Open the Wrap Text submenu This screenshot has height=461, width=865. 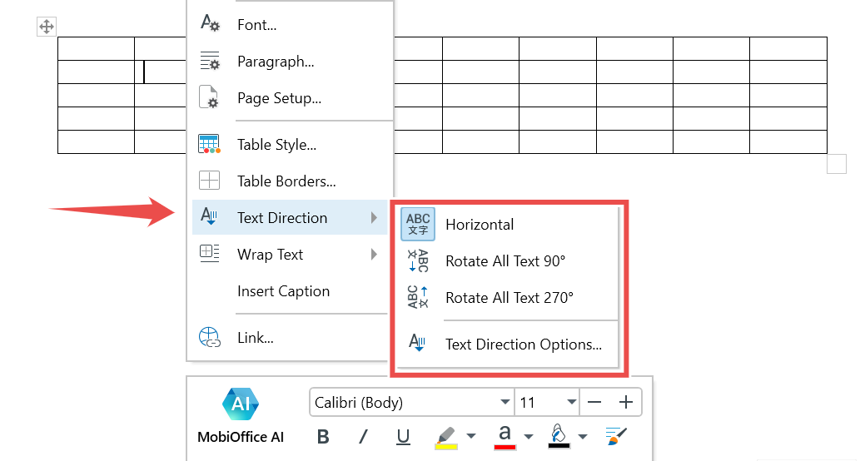tap(290, 254)
